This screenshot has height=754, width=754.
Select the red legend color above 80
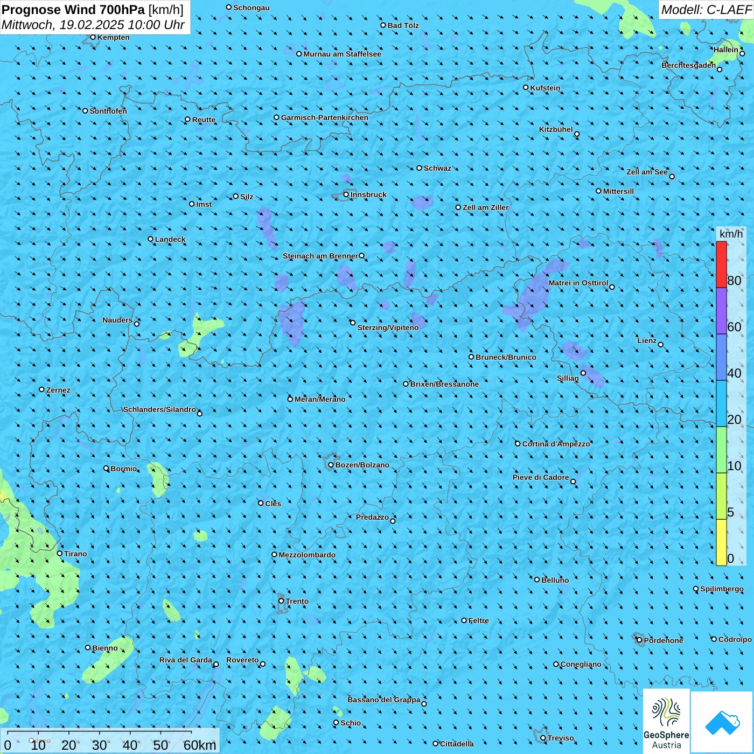721,264
